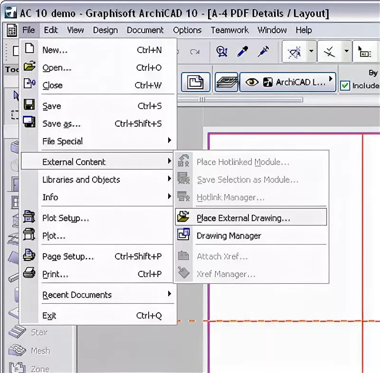Open the guide lines dropdown arrow

[x=312, y=51]
